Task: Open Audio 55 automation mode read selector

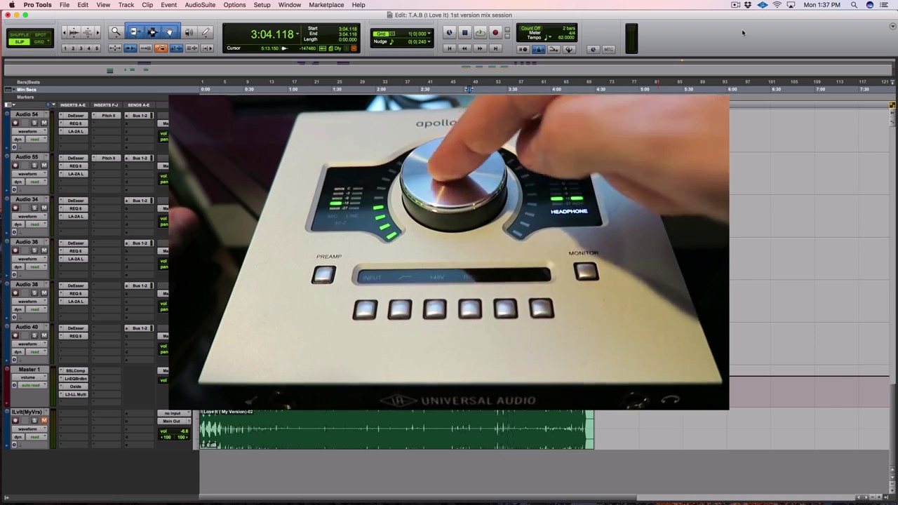Action: 36,182
